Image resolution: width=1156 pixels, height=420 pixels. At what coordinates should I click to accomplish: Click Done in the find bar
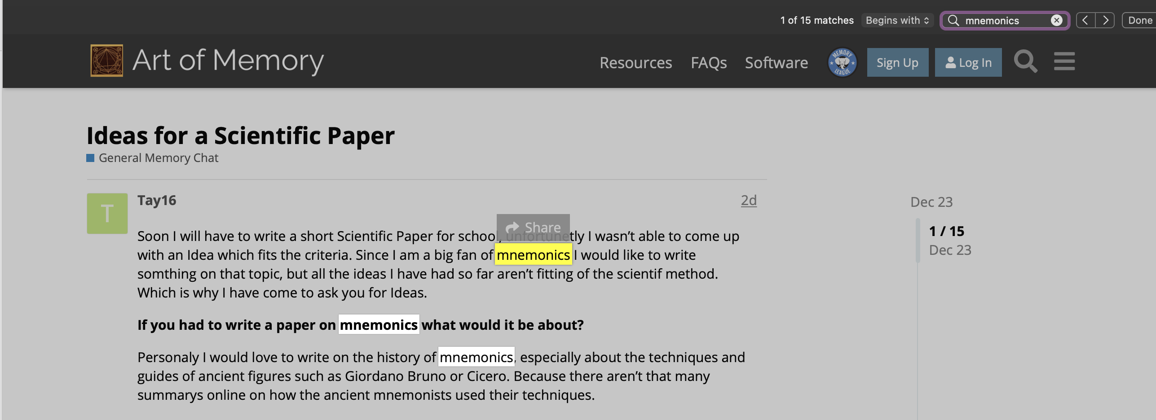pyautogui.click(x=1139, y=20)
